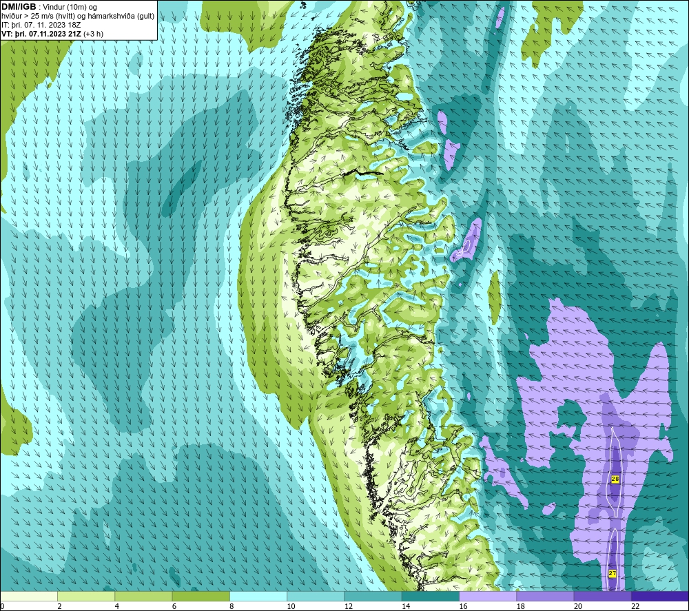
Task: Select the 4–6 m/s green swatch
Action: click(x=143, y=596)
